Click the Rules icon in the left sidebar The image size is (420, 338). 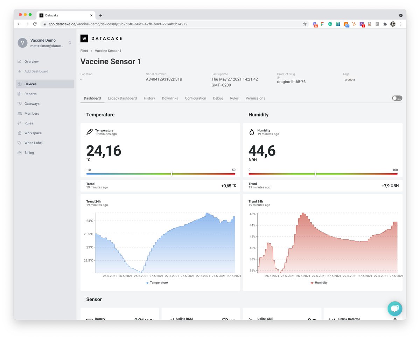[x=20, y=123]
